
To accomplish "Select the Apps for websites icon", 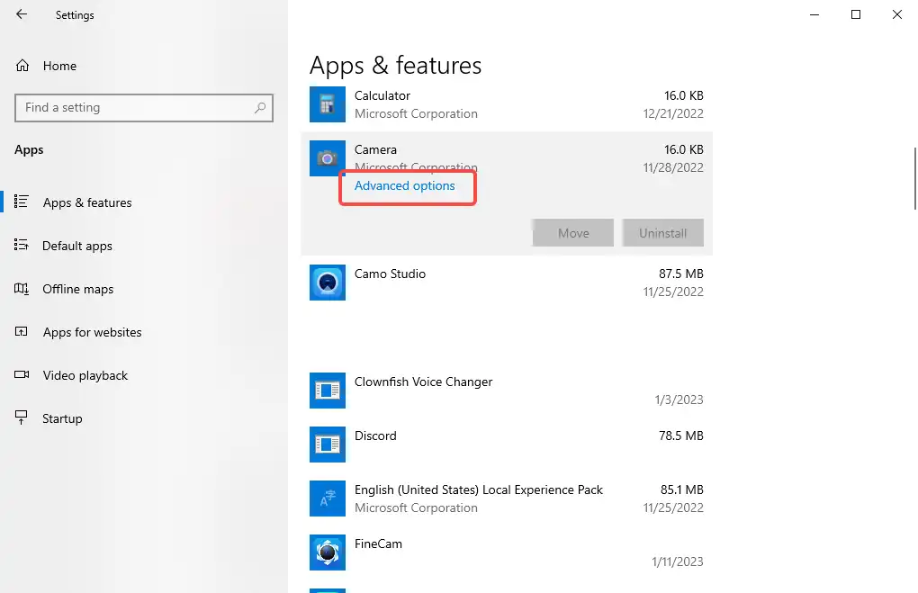I will 21,332.
